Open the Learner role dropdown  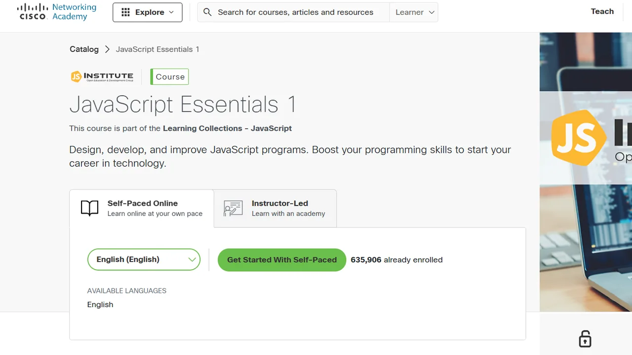click(x=414, y=12)
